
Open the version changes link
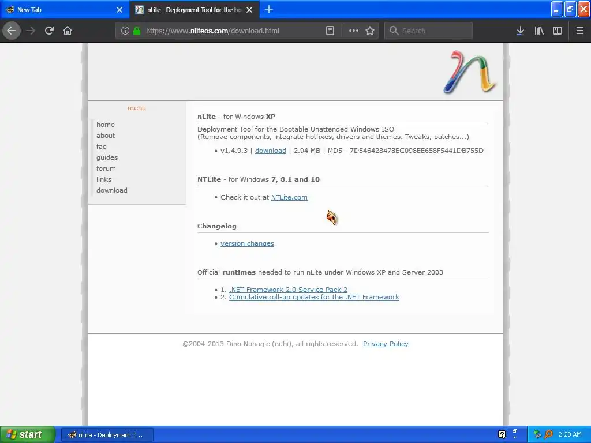click(x=247, y=244)
